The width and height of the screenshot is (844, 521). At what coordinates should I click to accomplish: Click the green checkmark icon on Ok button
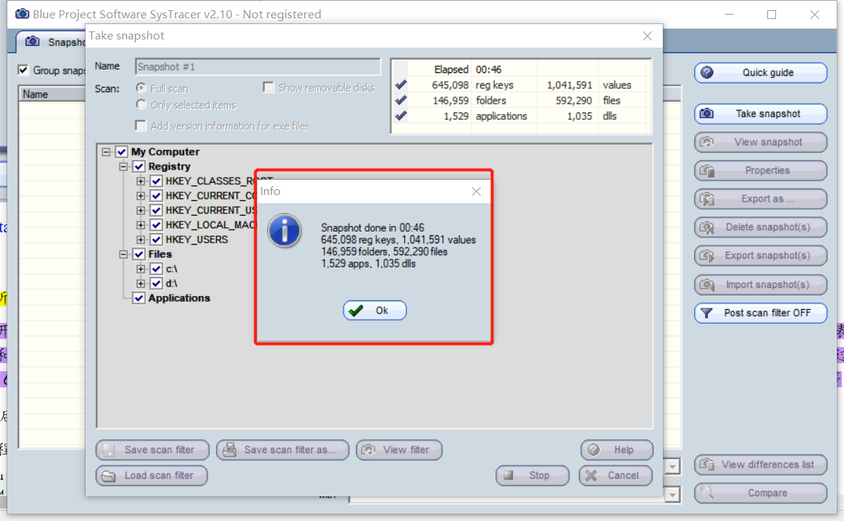coord(356,311)
